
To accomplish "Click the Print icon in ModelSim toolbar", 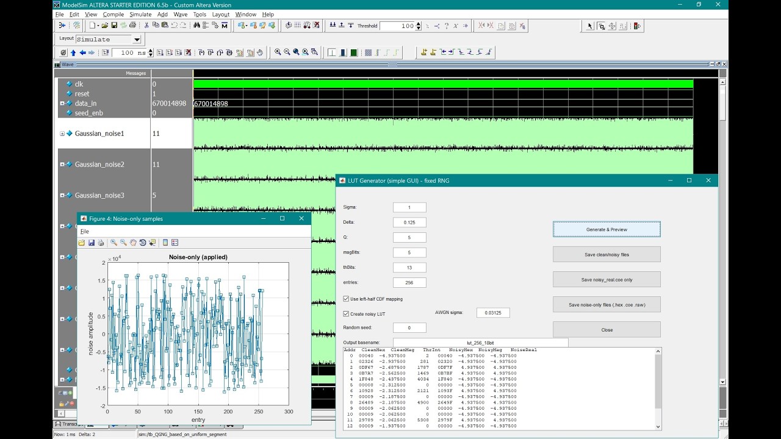I will pyautogui.click(x=132, y=26).
